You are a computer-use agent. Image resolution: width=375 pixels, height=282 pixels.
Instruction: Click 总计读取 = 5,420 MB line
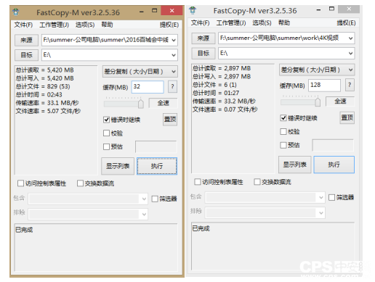click(x=45, y=70)
